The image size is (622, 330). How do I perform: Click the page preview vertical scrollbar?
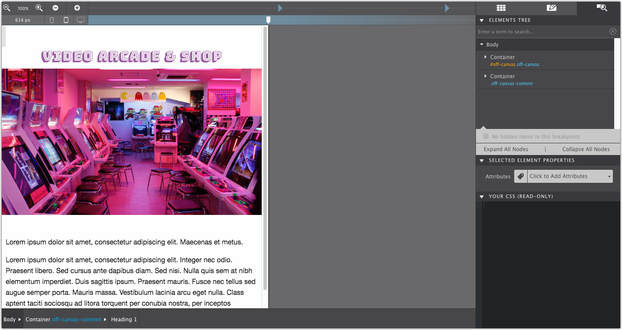pos(265,158)
